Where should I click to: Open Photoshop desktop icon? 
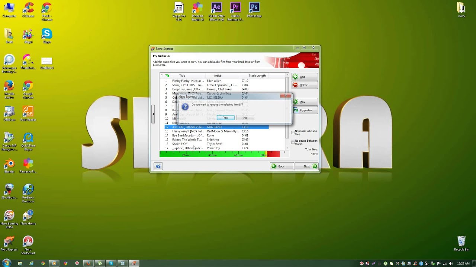pos(254,10)
